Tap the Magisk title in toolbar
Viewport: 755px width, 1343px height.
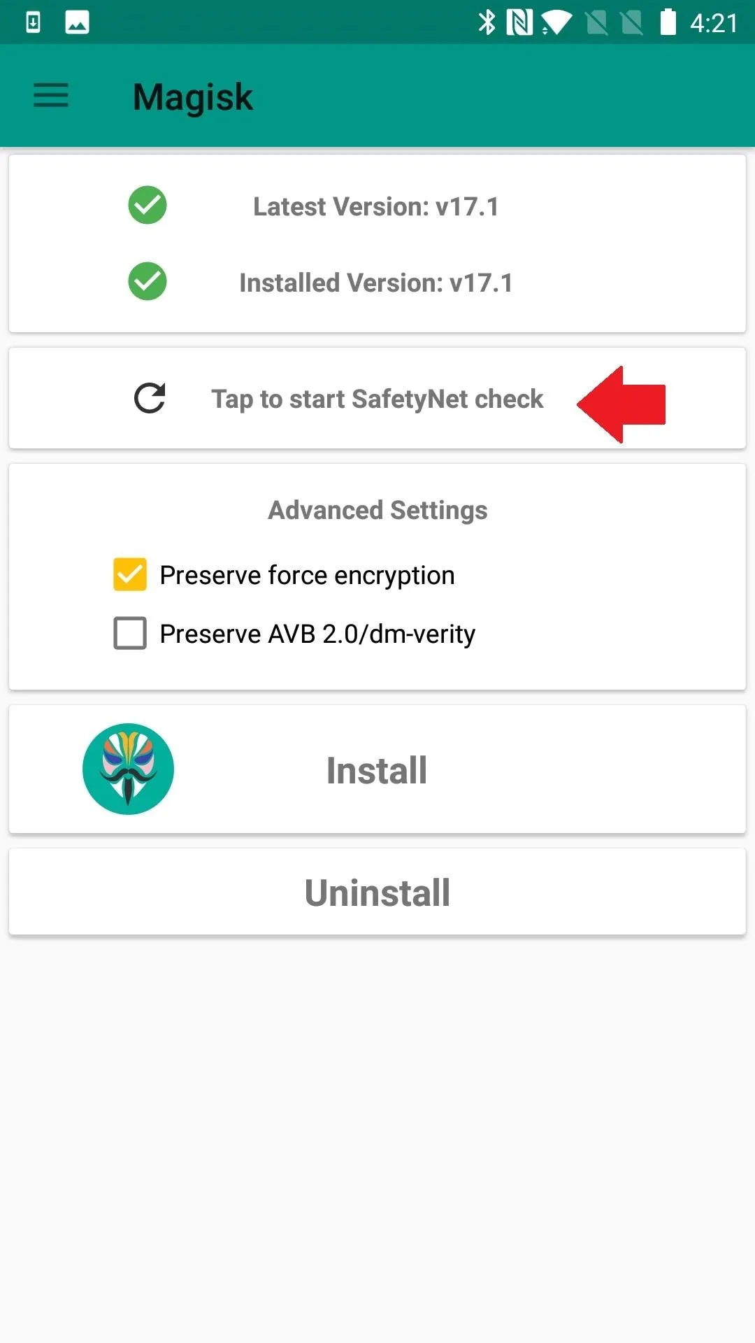pos(193,97)
